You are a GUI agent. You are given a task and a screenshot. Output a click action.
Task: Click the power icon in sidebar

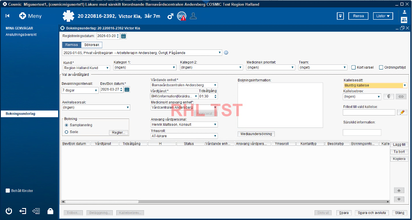tap(9, 211)
